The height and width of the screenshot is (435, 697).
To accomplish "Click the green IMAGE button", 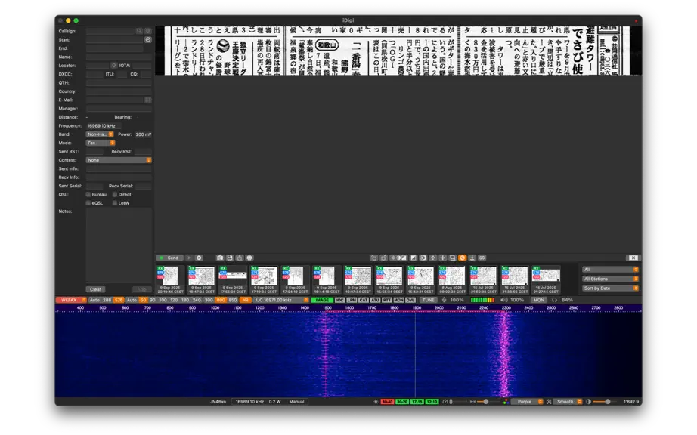I will [322, 300].
